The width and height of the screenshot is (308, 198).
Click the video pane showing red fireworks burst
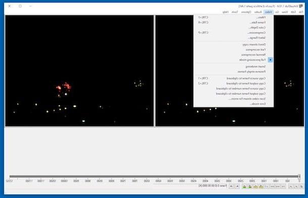(x=79, y=71)
